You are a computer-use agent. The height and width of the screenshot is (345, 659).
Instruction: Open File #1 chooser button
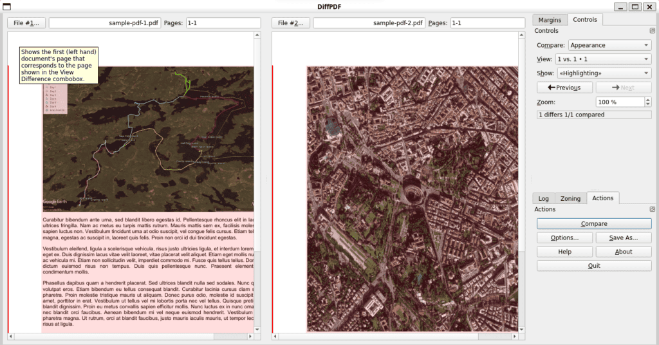tap(26, 23)
